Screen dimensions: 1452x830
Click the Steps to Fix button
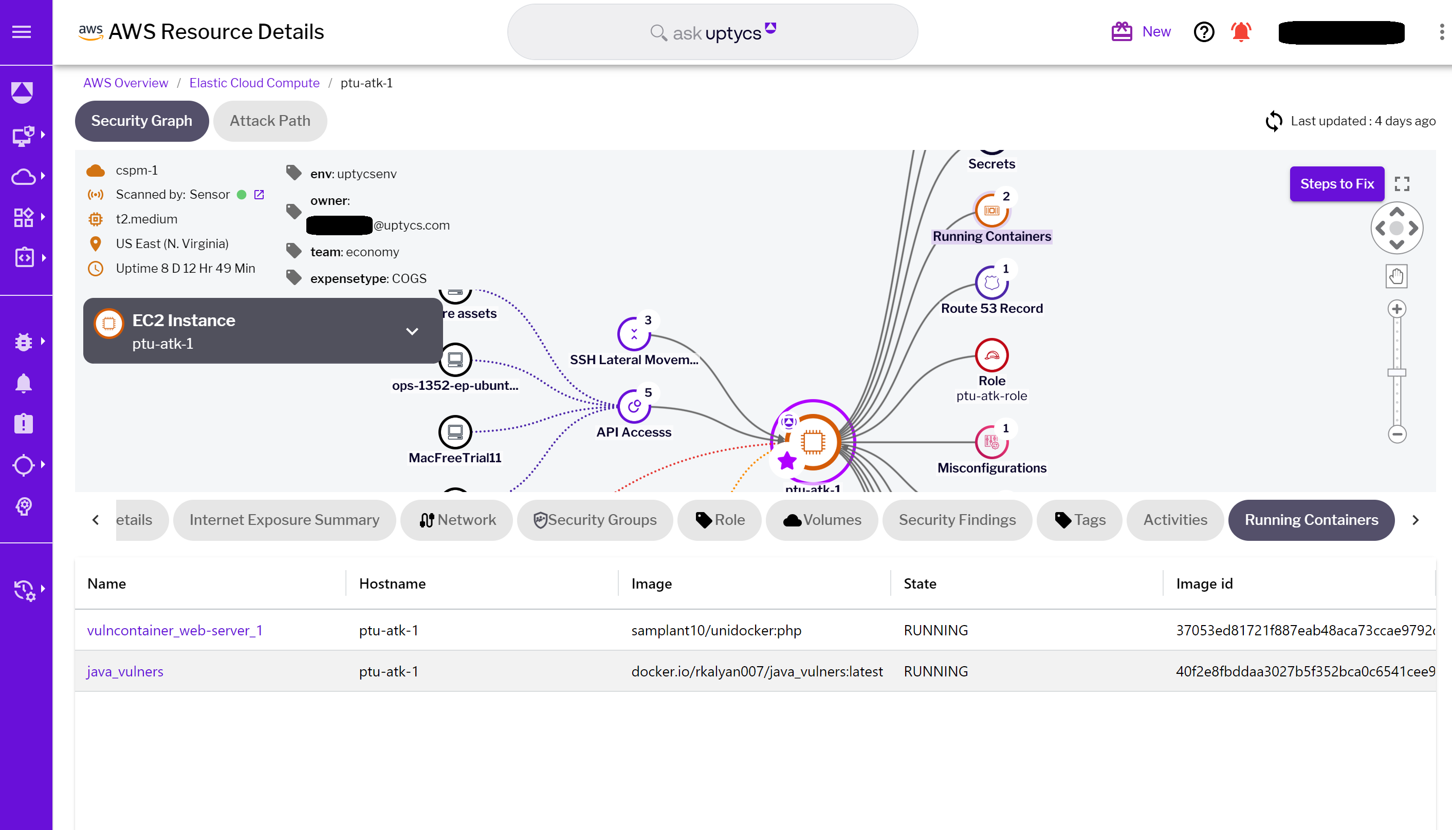tap(1337, 183)
